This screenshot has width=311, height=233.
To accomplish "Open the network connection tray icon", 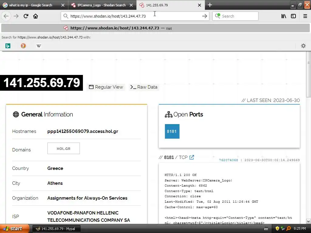I will pyautogui.click(x=283, y=229).
